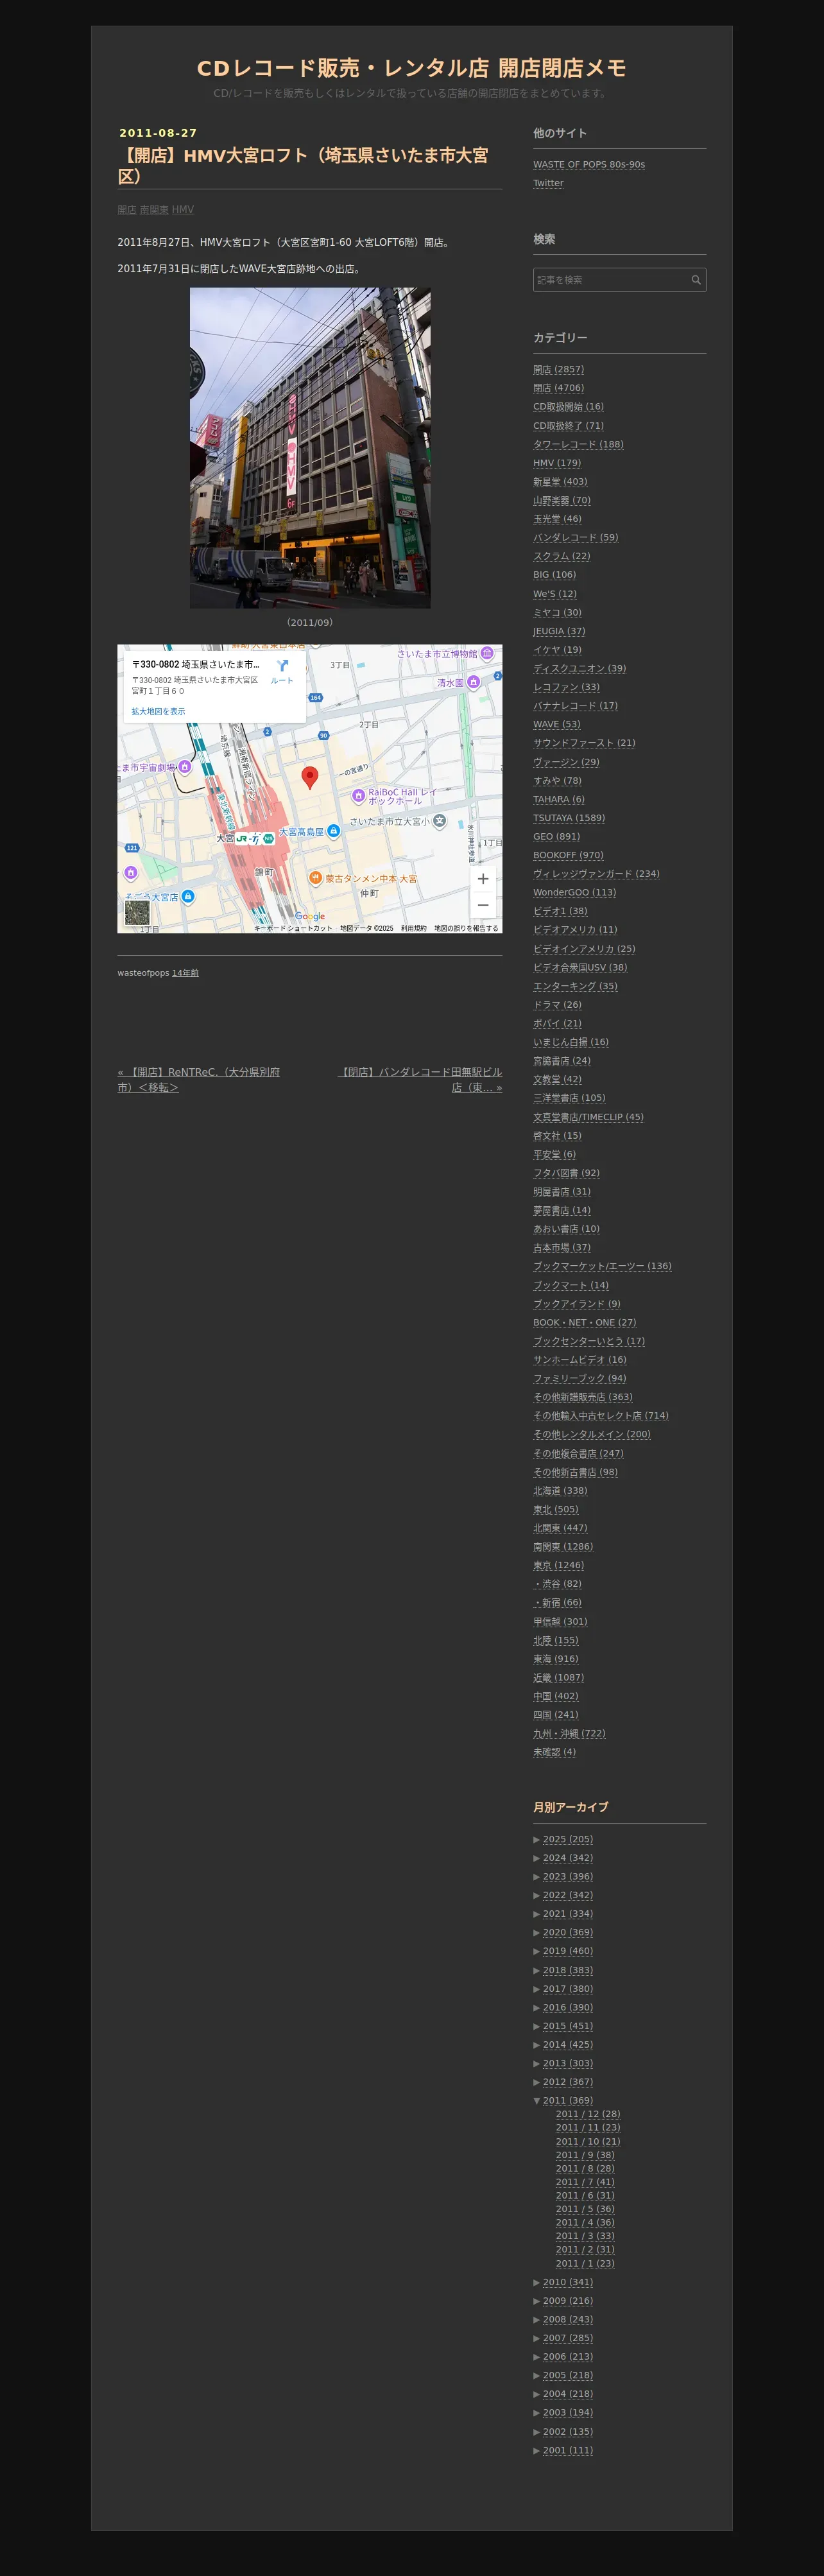Open map 利用規約 terms link
The image size is (824, 2576).
tap(414, 928)
